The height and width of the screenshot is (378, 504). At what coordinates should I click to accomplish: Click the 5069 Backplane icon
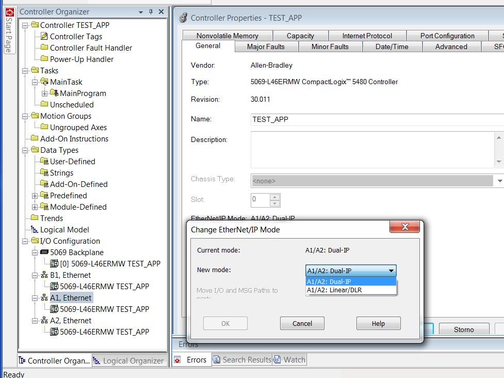click(45, 252)
